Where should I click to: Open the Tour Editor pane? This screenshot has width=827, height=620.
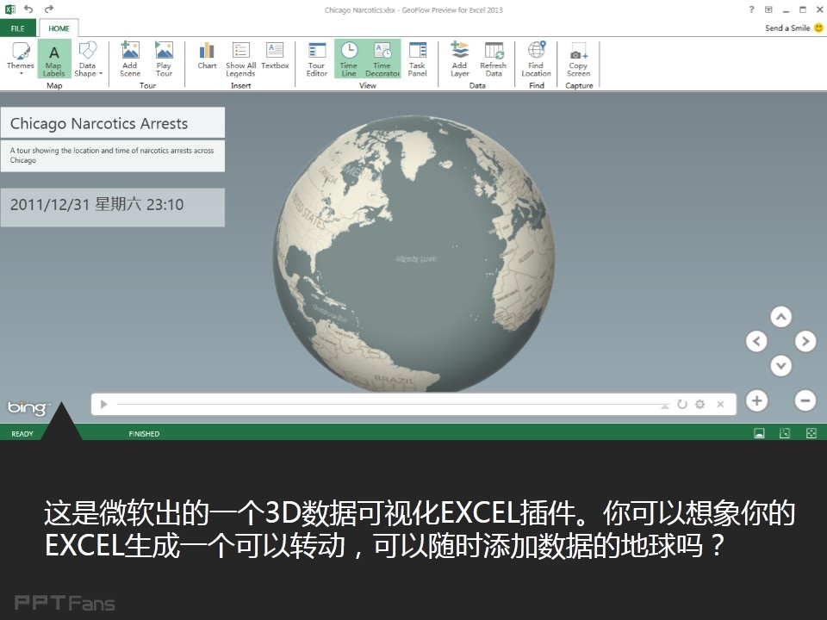pos(317,58)
